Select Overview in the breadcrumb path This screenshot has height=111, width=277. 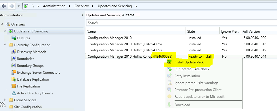click(x=81, y=6)
